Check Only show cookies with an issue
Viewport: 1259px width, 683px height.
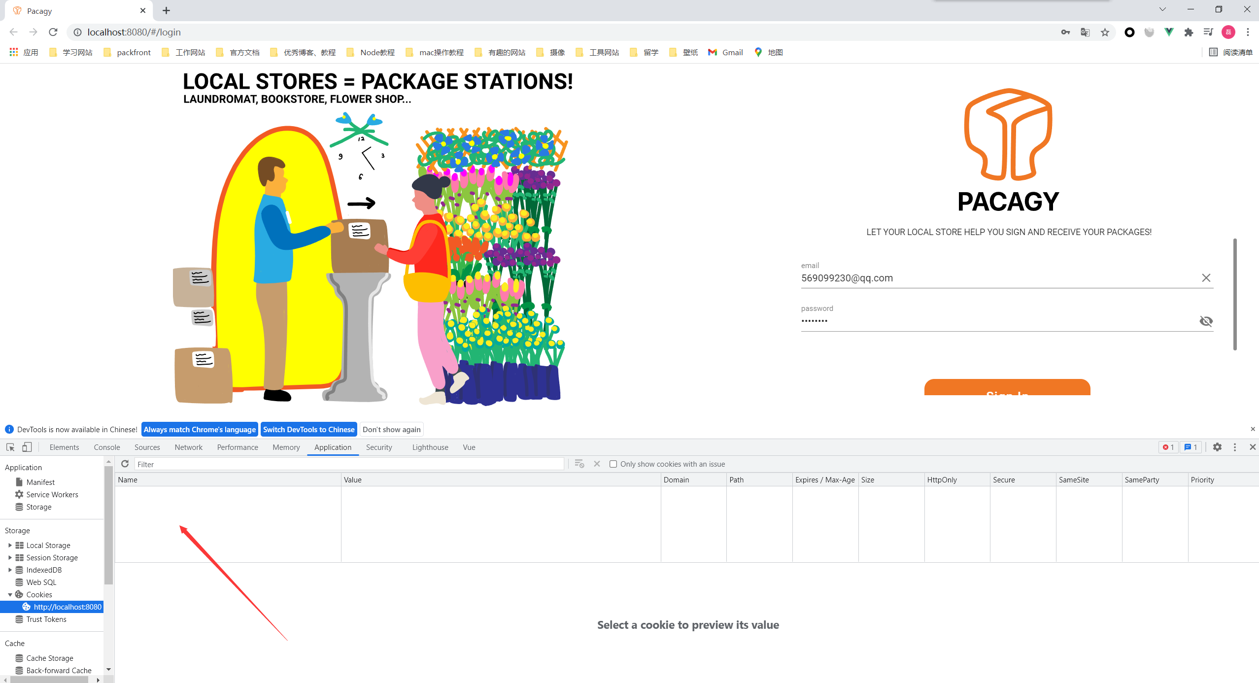[613, 464]
